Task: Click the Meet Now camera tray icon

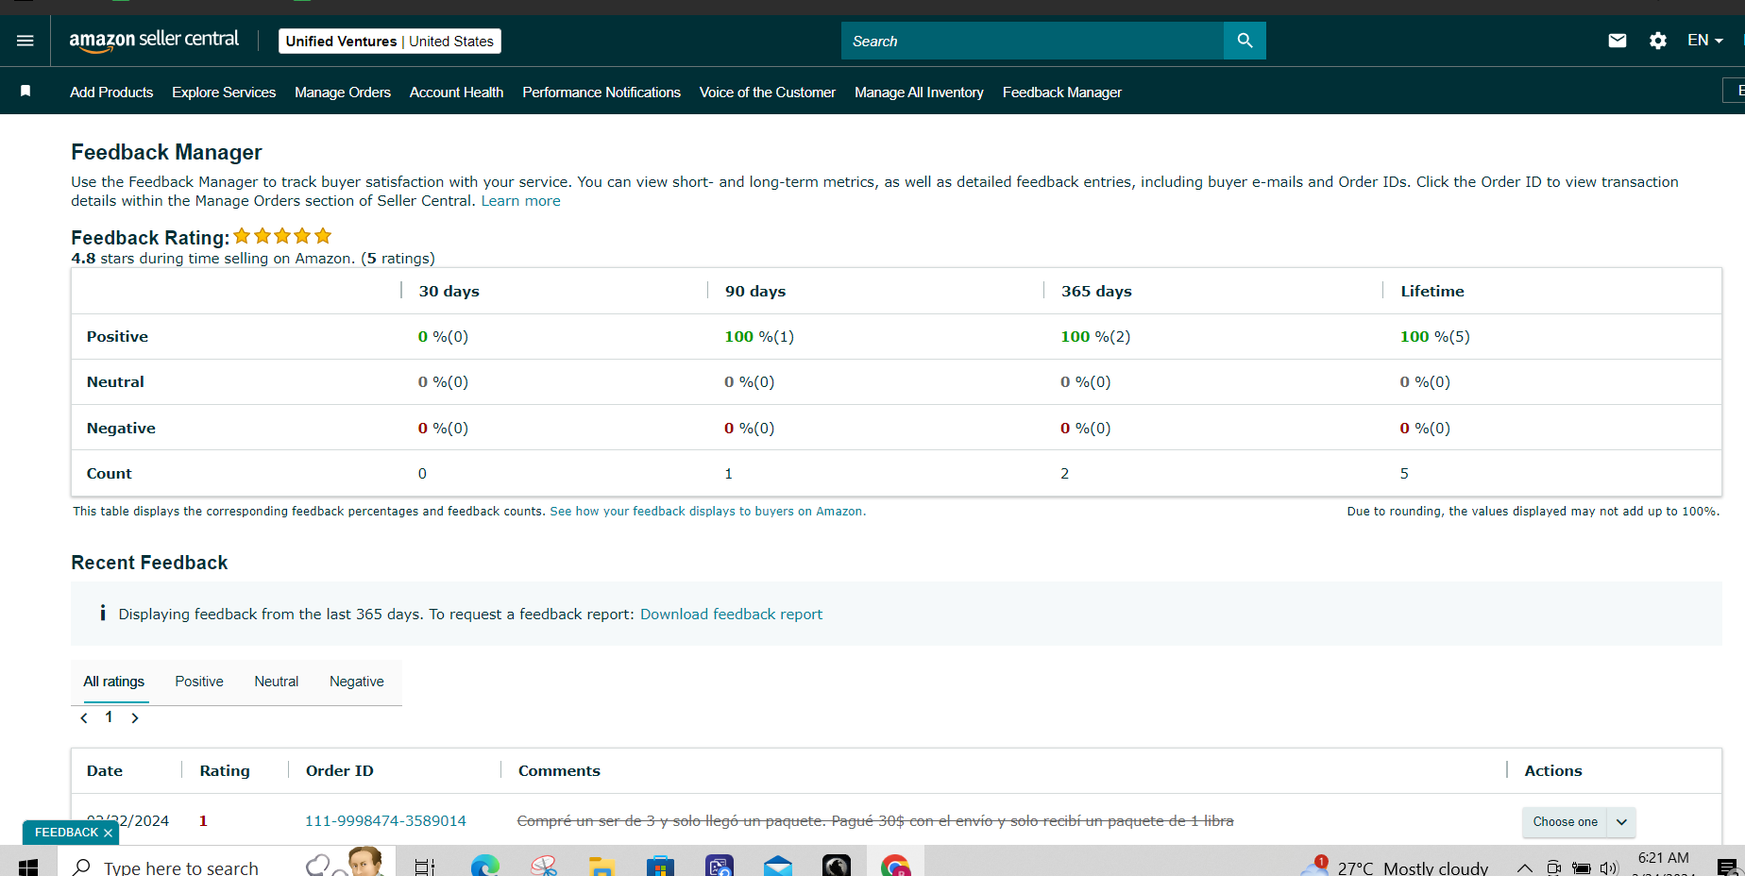Action: click(1553, 868)
